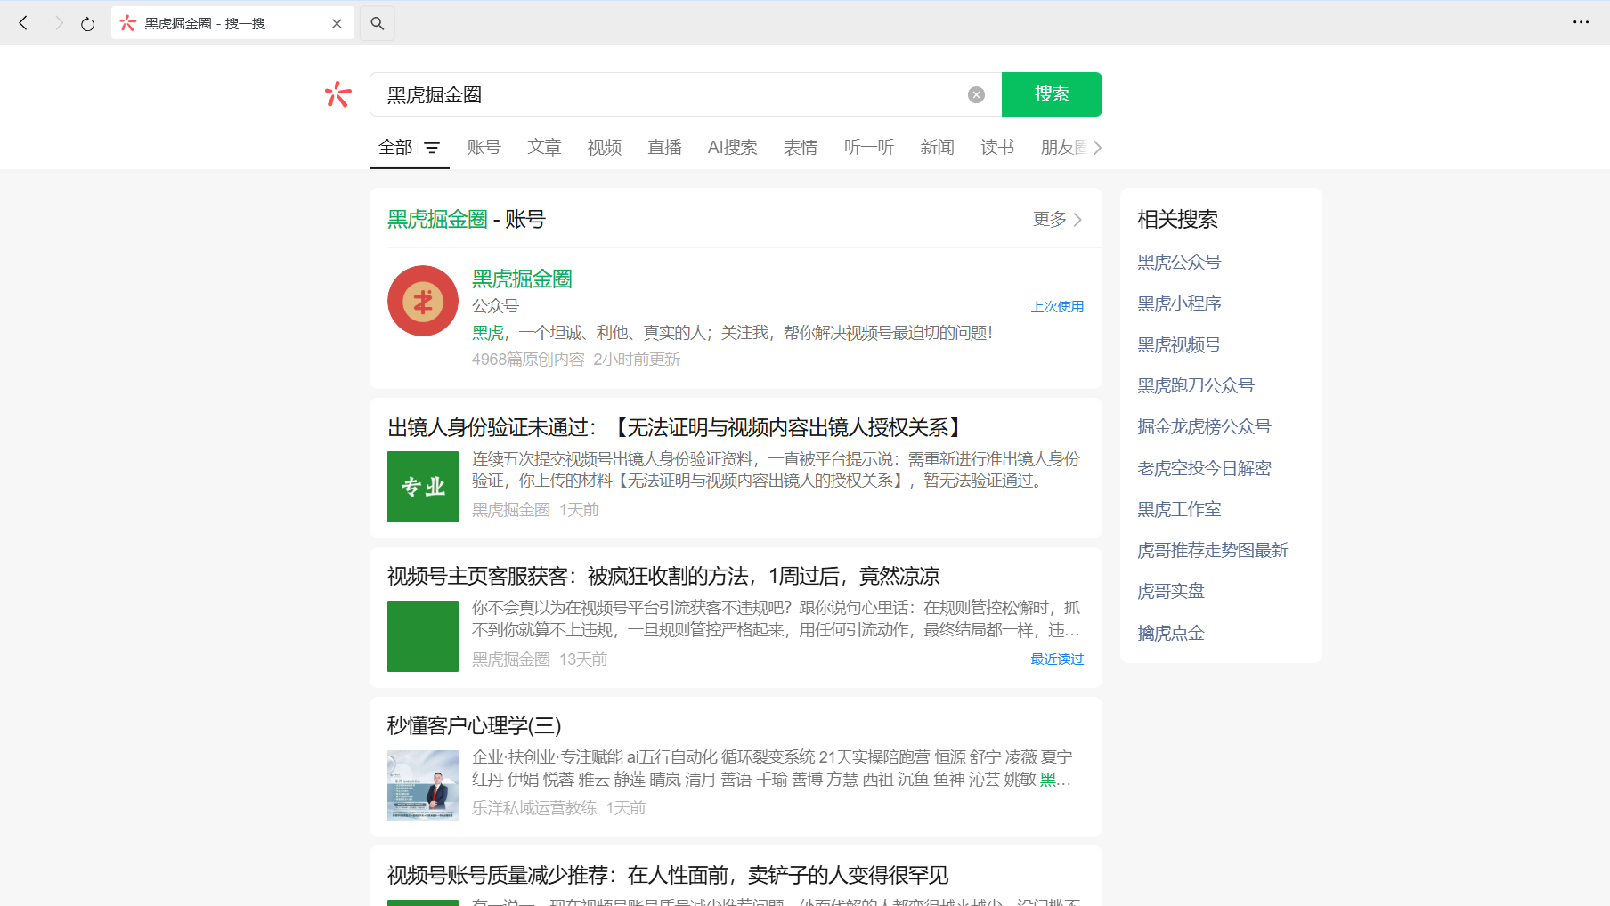Screen dimensions: 1610x906
Task: Switch to the 直播 tab
Action: click(x=664, y=147)
